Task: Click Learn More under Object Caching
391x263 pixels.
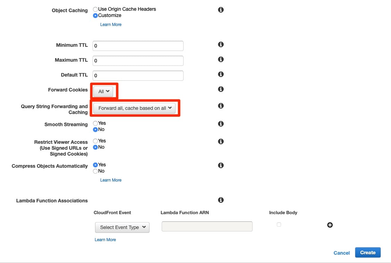Action: point(111,24)
